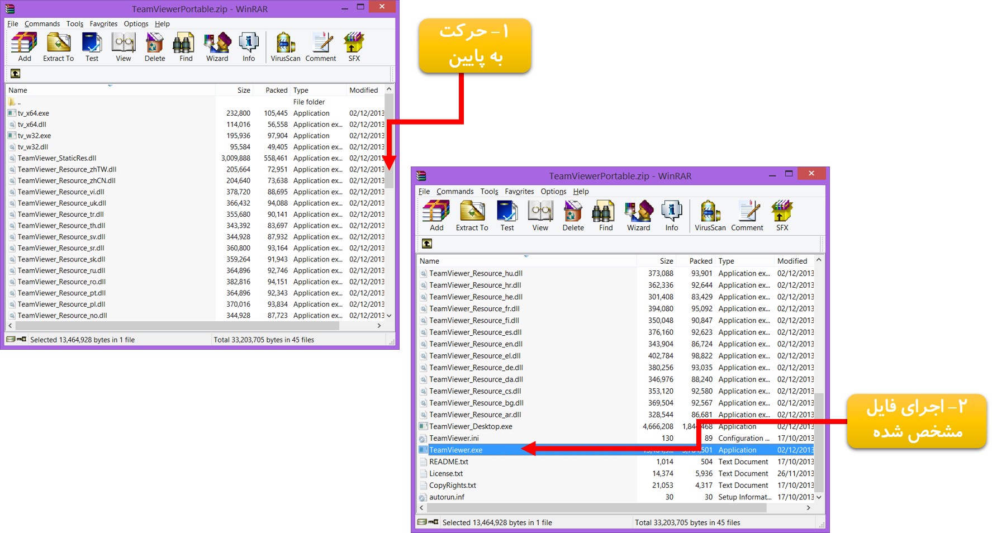Click Test icon in right WinRAR window

tap(507, 216)
